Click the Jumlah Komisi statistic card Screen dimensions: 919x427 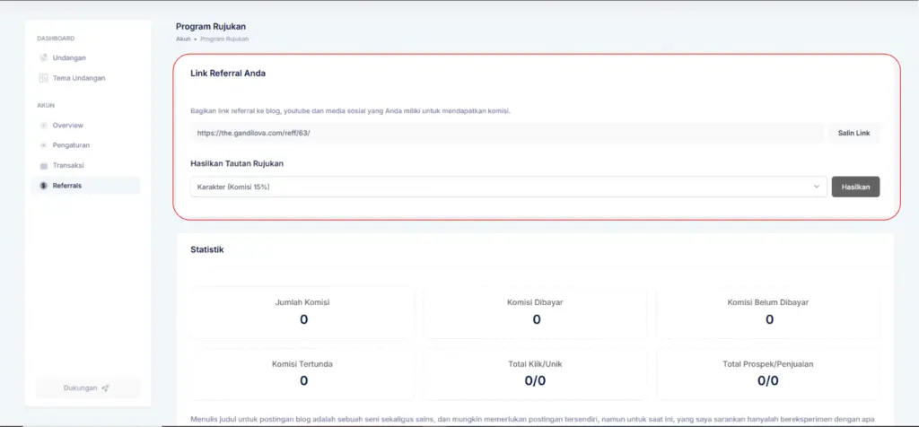[x=303, y=312]
